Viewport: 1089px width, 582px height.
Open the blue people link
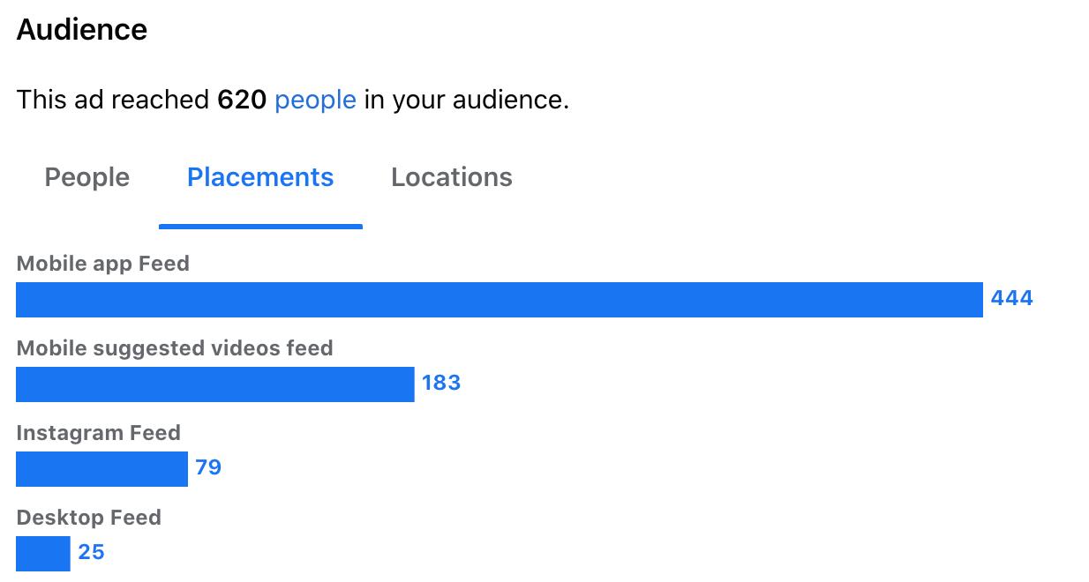[x=315, y=100]
